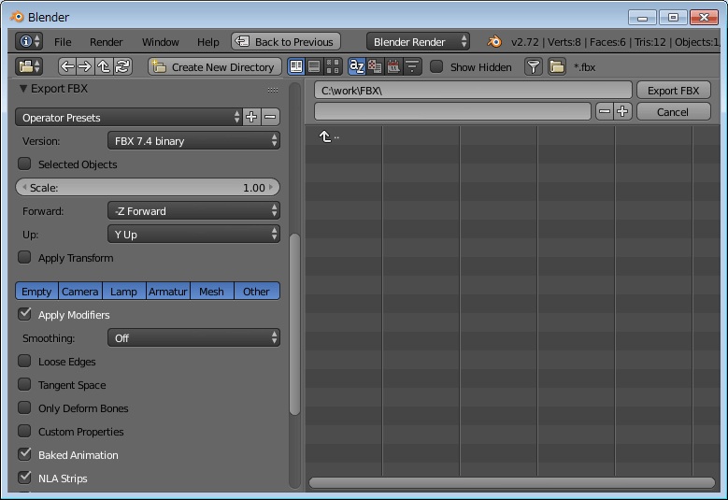Open the FBX Version dropdown
Screen dimensions: 728x500
tap(193, 141)
